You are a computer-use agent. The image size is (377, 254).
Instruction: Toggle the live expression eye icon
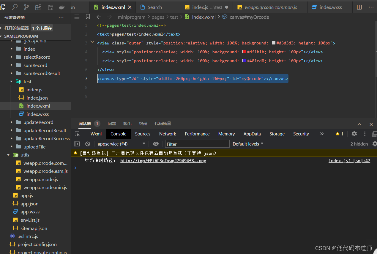coord(156,144)
